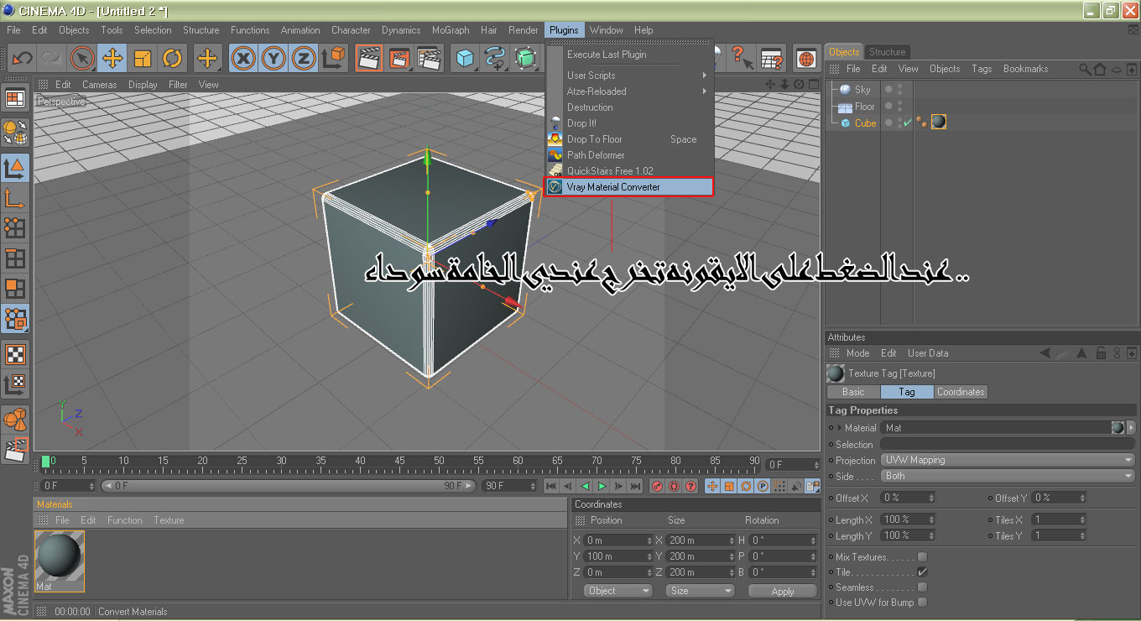This screenshot has height=621, width=1141.
Task: Click the layout switch icon top-left palette
Action: coord(15,98)
